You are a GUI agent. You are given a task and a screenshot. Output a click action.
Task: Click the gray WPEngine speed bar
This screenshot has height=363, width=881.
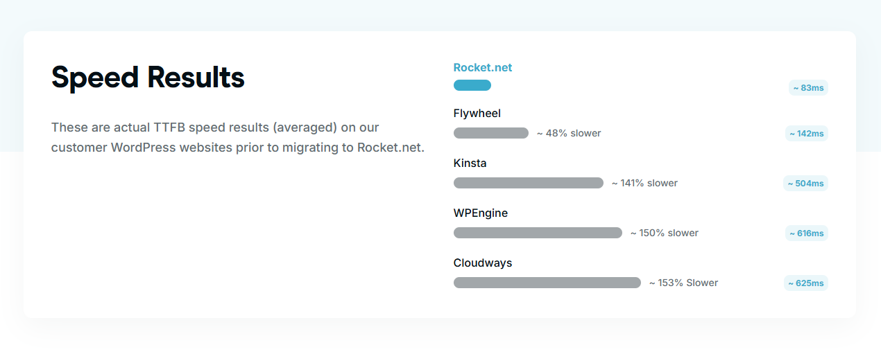(538, 233)
